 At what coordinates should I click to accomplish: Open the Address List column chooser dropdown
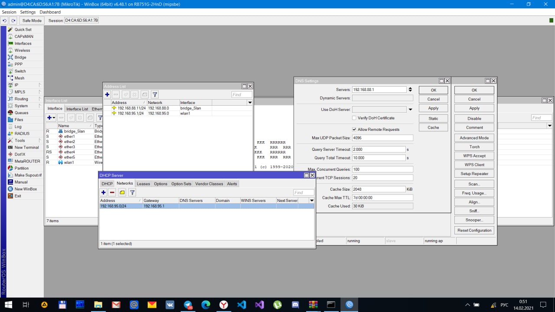(250, 103)
